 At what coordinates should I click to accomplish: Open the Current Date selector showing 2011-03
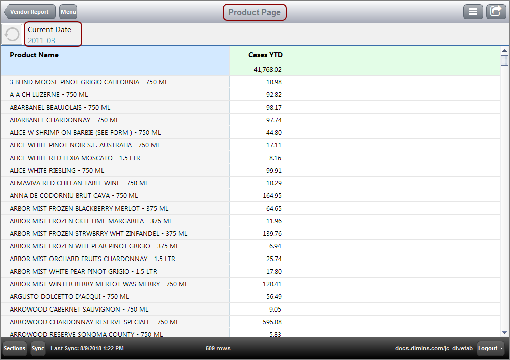pyautogui.click(x=53, y=34)
